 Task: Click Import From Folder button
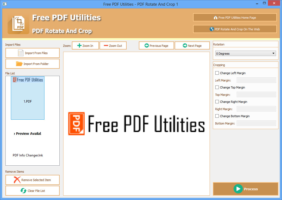(x=33, y=64)
